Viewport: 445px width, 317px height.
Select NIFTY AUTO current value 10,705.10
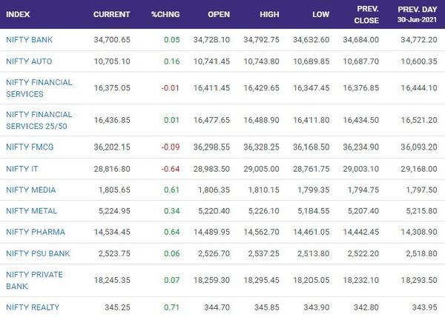pyautogui.click(x=112, y=61)
